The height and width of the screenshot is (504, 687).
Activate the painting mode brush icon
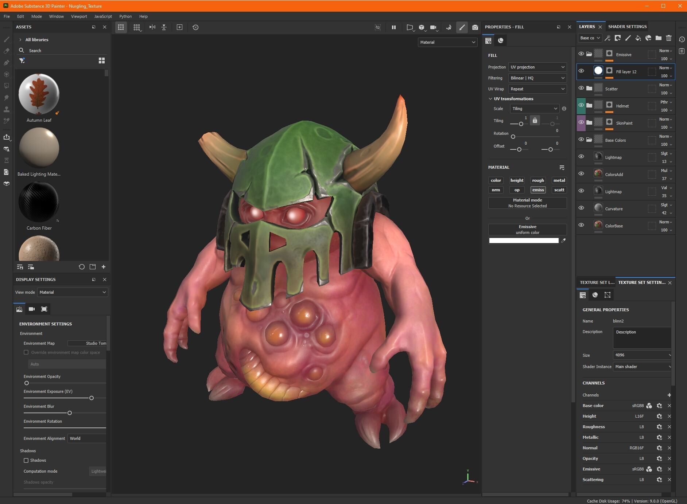462,27
